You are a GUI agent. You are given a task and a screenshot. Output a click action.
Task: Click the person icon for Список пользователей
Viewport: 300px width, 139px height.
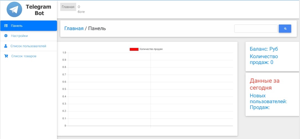(x=6, y=46)
